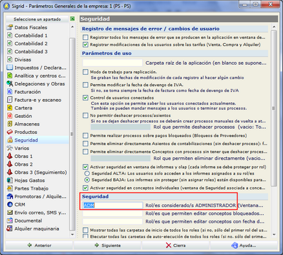This screenshot has height=255, width=283.
Task: Click the Contabilidad 2 icon
Action: coord(10,43)
